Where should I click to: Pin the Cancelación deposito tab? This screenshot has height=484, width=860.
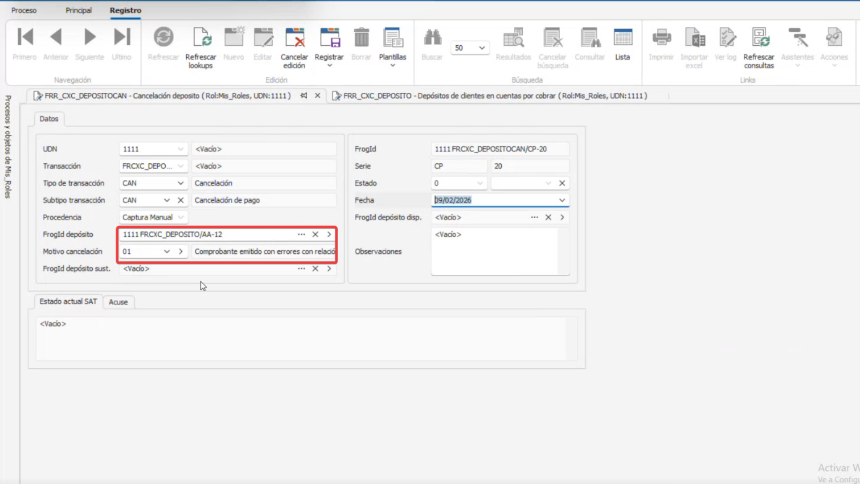point(304,95)
